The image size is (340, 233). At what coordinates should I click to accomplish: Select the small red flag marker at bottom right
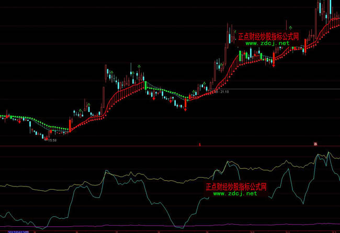coord(315,143)
